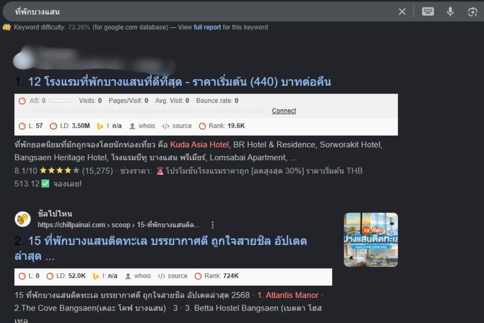Click Bing index I: n/a in second result
The height and width of the screenshot is (323, 484).
pyautogui.click(x=105, y=276)
